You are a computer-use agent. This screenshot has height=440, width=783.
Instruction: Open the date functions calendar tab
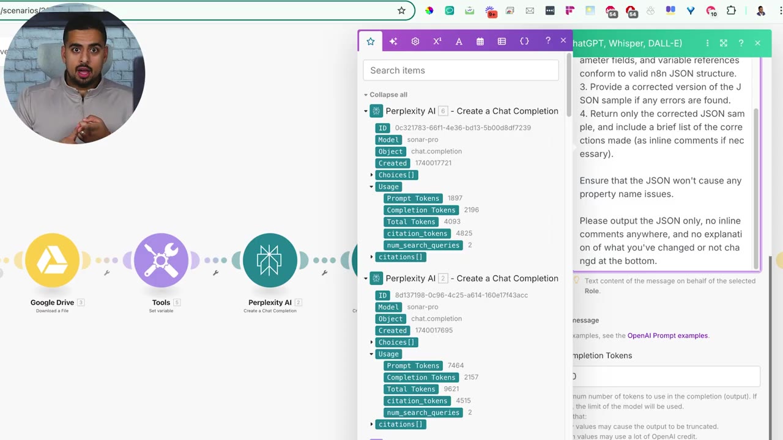(x=480, y=42)
